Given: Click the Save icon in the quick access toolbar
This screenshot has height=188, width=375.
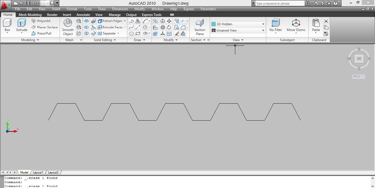Looking at the screenshot, I should pos(28,3).
